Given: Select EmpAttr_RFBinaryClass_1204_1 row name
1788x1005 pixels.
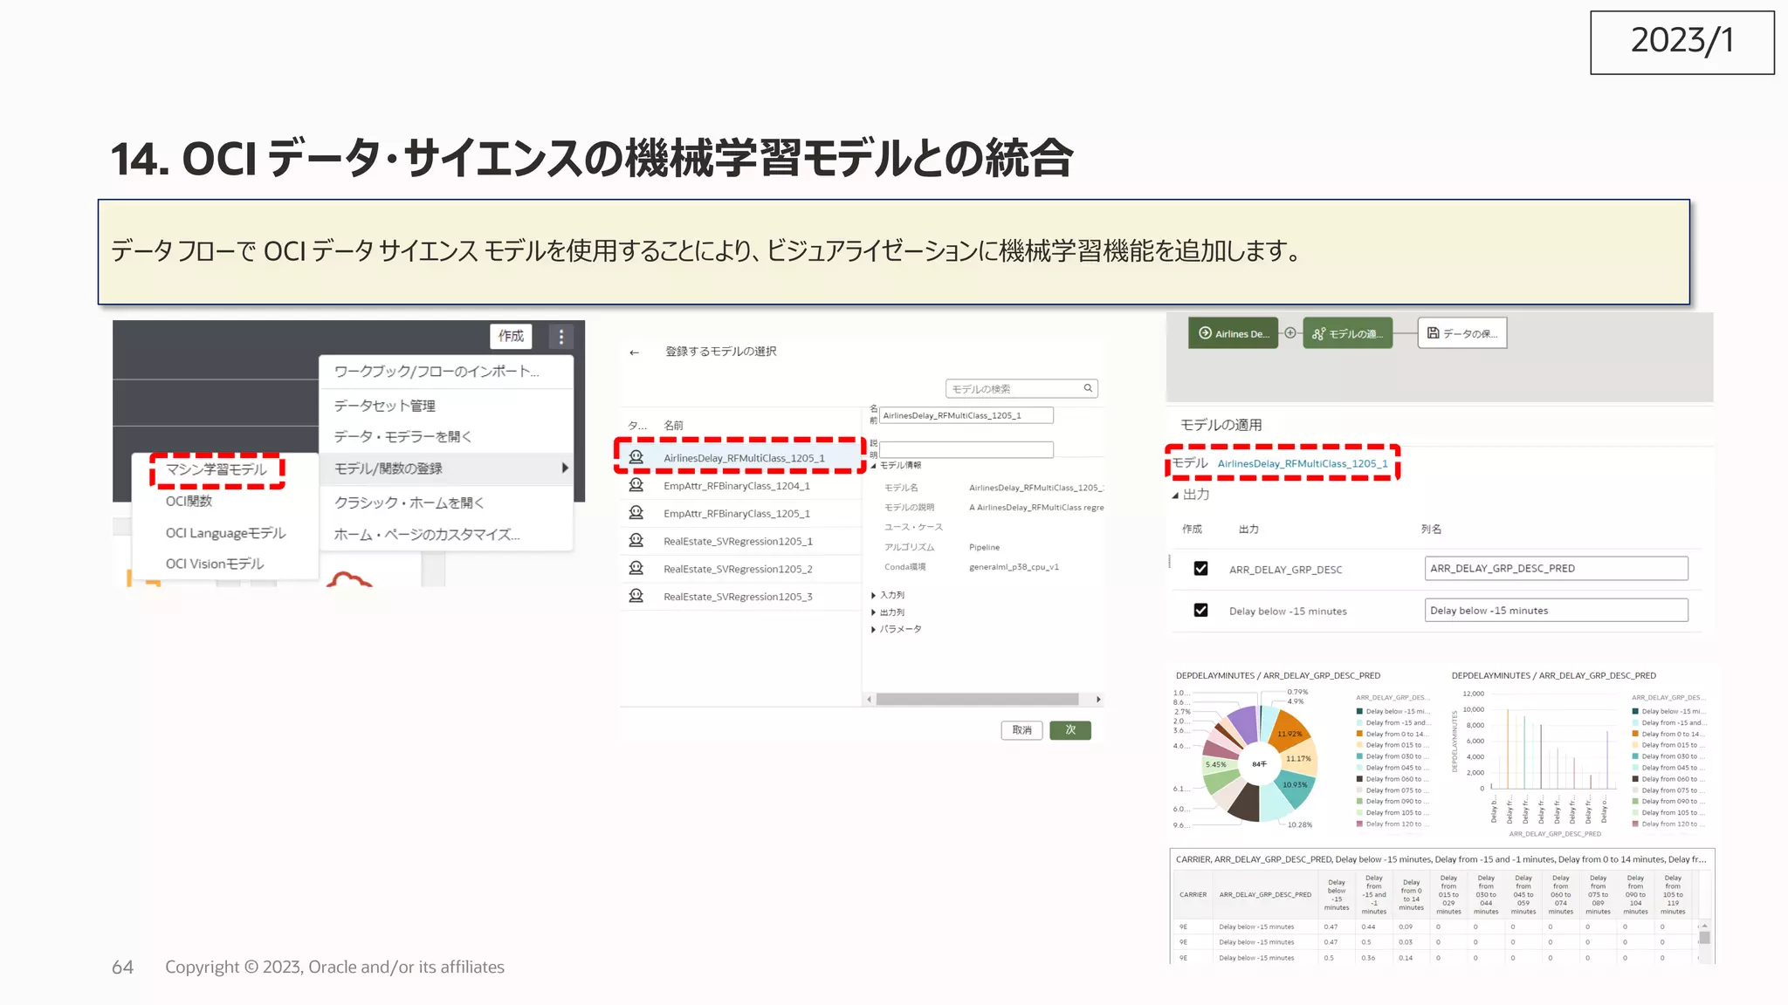Looking at the screenshot, I should (737, 486).
